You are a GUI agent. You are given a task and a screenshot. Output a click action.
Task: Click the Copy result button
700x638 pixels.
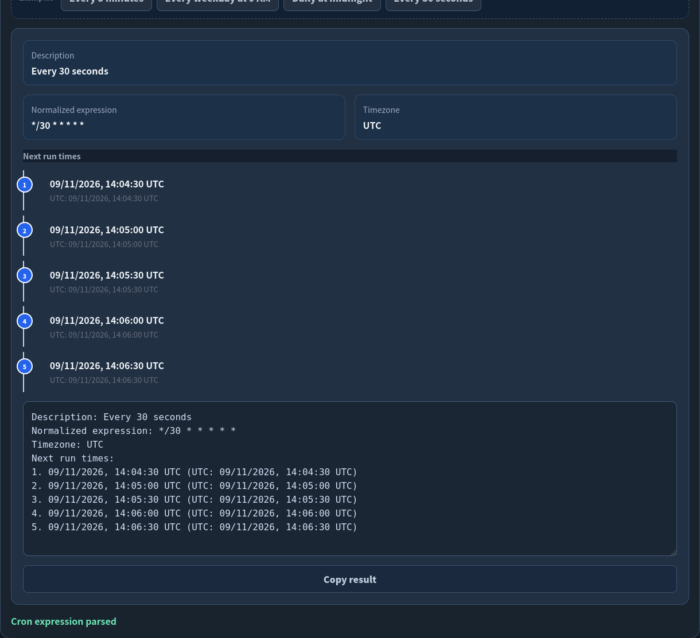pos(350,579)
